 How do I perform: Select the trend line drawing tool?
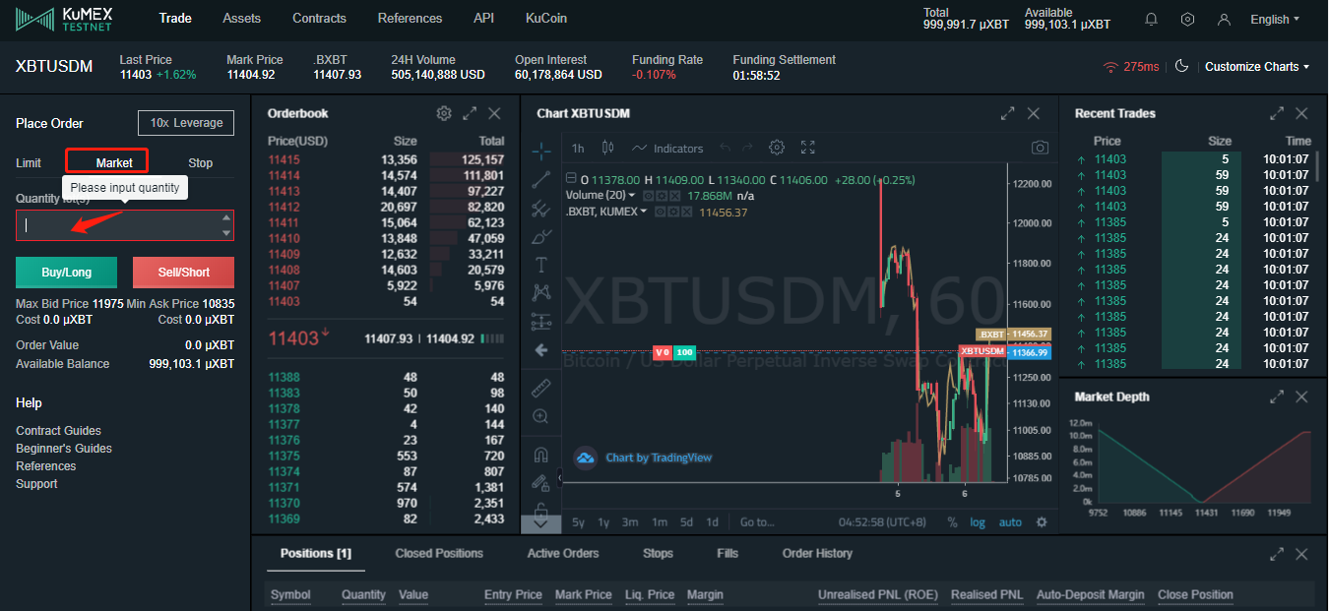(541, 179)
